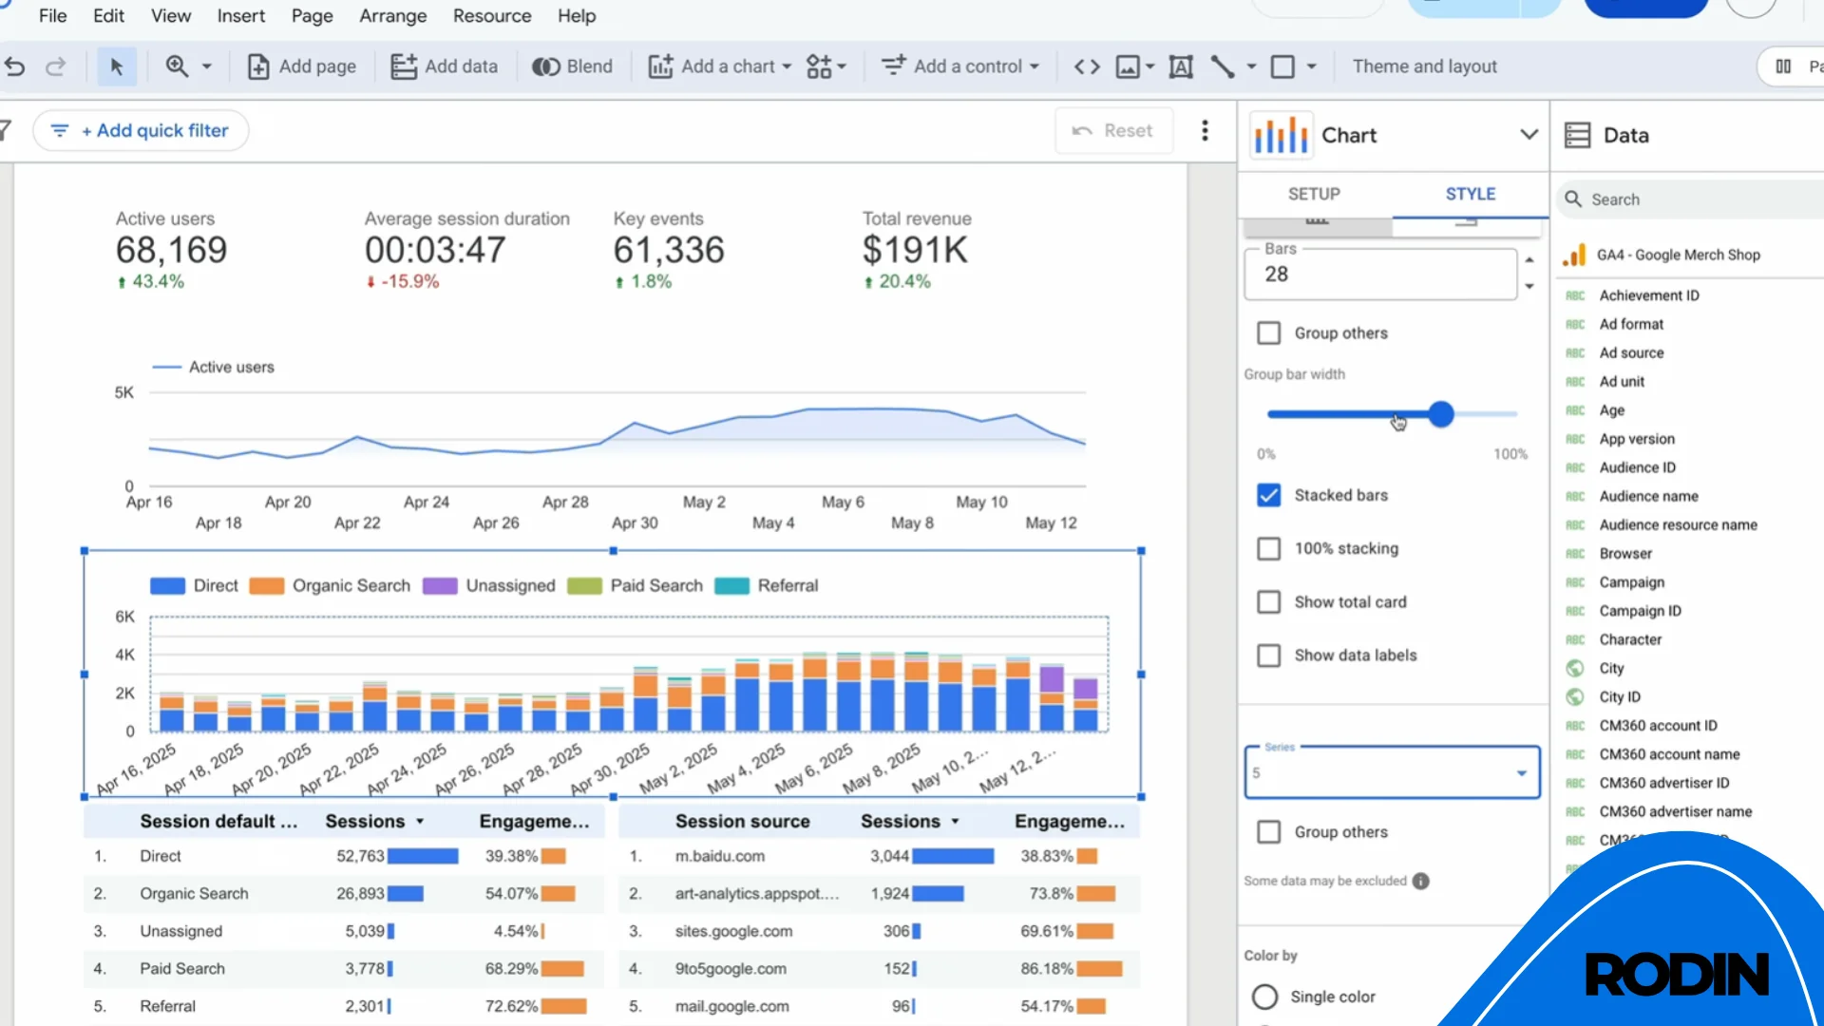1824x1026 pixels.
Task: Expand the Series dropdown
Action: [1523, 772]
